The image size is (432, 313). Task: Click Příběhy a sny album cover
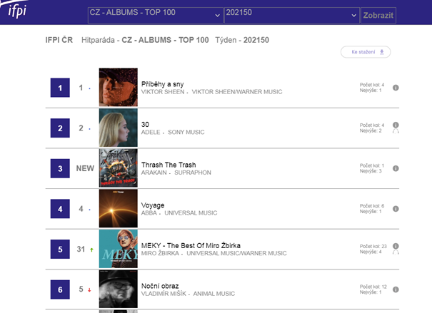point(119,87)
